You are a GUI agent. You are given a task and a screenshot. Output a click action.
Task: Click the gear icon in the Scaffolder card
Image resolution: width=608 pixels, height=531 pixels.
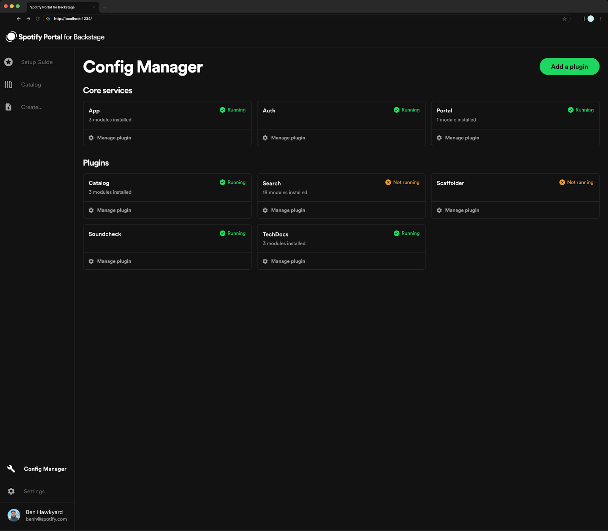(439, 210)
